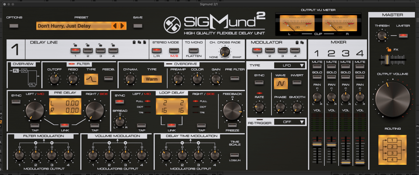Toggle the Limiter switch in Master
The height and width of the screenshot is (175, 419).
coord(403,36)
